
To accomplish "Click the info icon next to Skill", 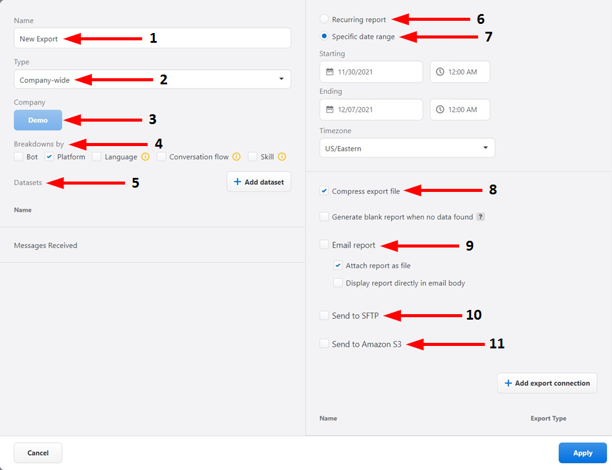I will [x=282, y=157].
